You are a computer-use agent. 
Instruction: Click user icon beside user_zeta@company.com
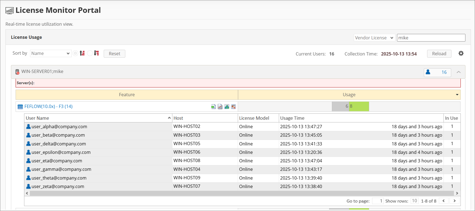tap(28, 186)
